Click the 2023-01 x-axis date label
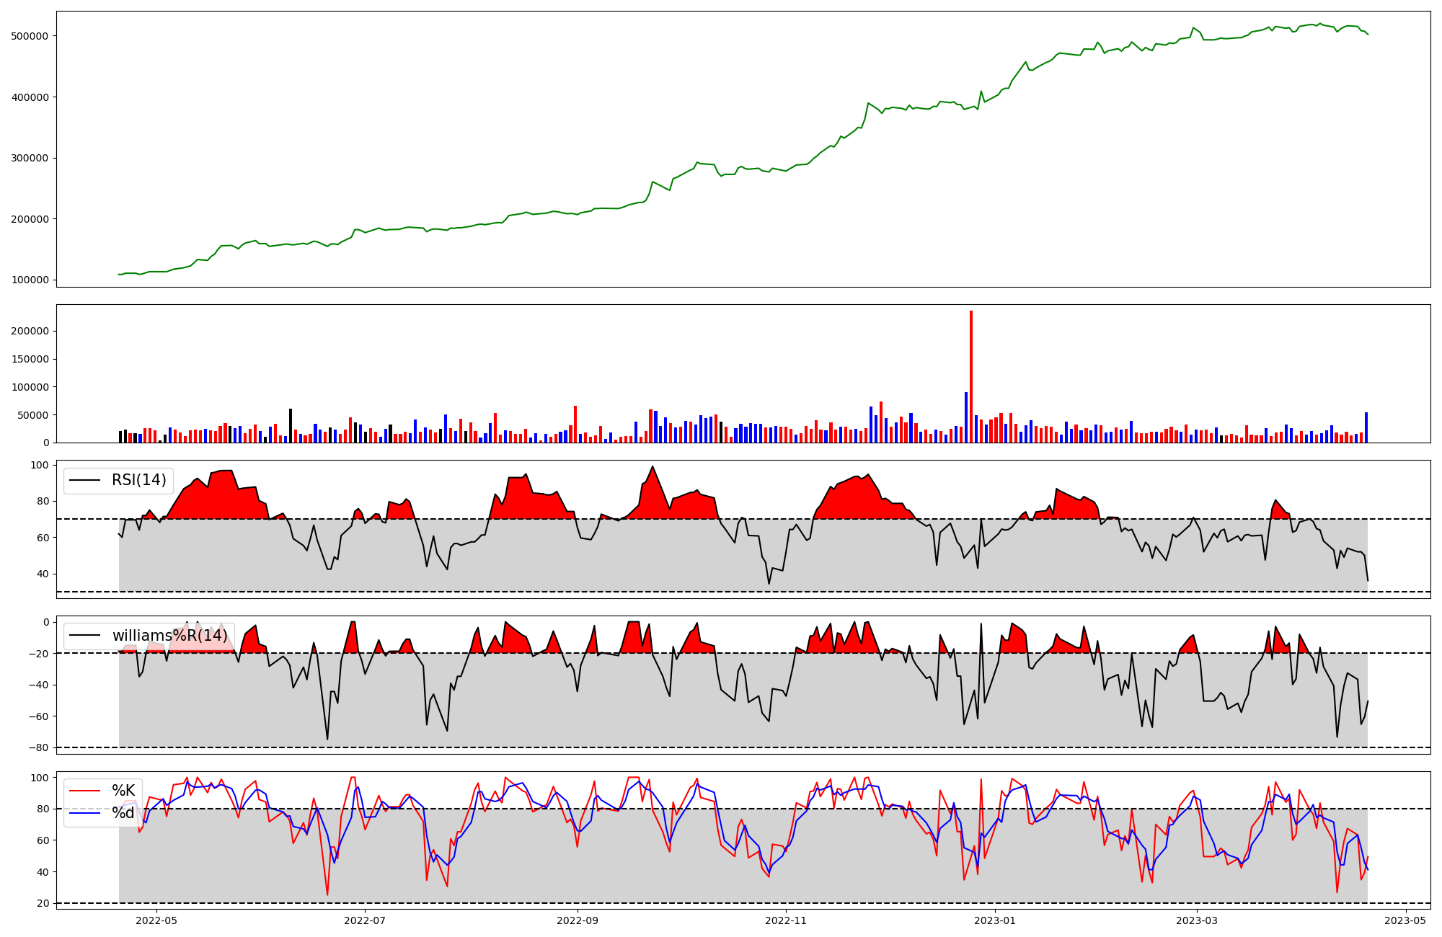The image size is (1442, 937). [x=994, y=920]
